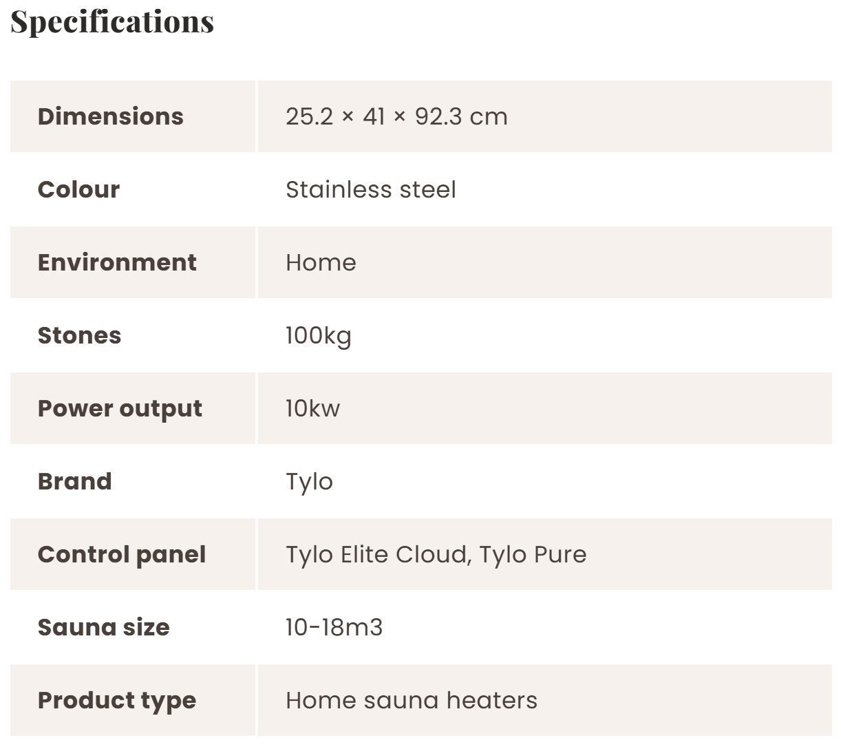
Task: Click the Tylo brand value
Action: (309, 481)
